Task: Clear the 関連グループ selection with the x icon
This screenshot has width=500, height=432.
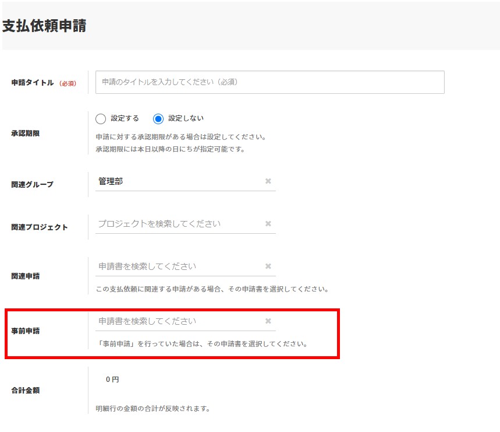Action: (x=268, y=181)
